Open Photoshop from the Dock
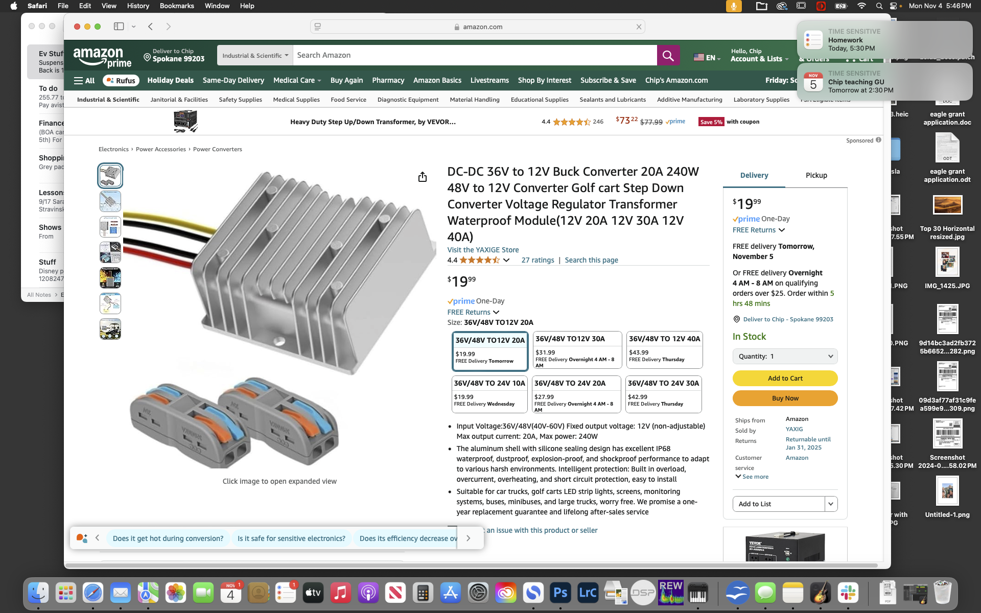Screen dimensions: 981x613 560,593
